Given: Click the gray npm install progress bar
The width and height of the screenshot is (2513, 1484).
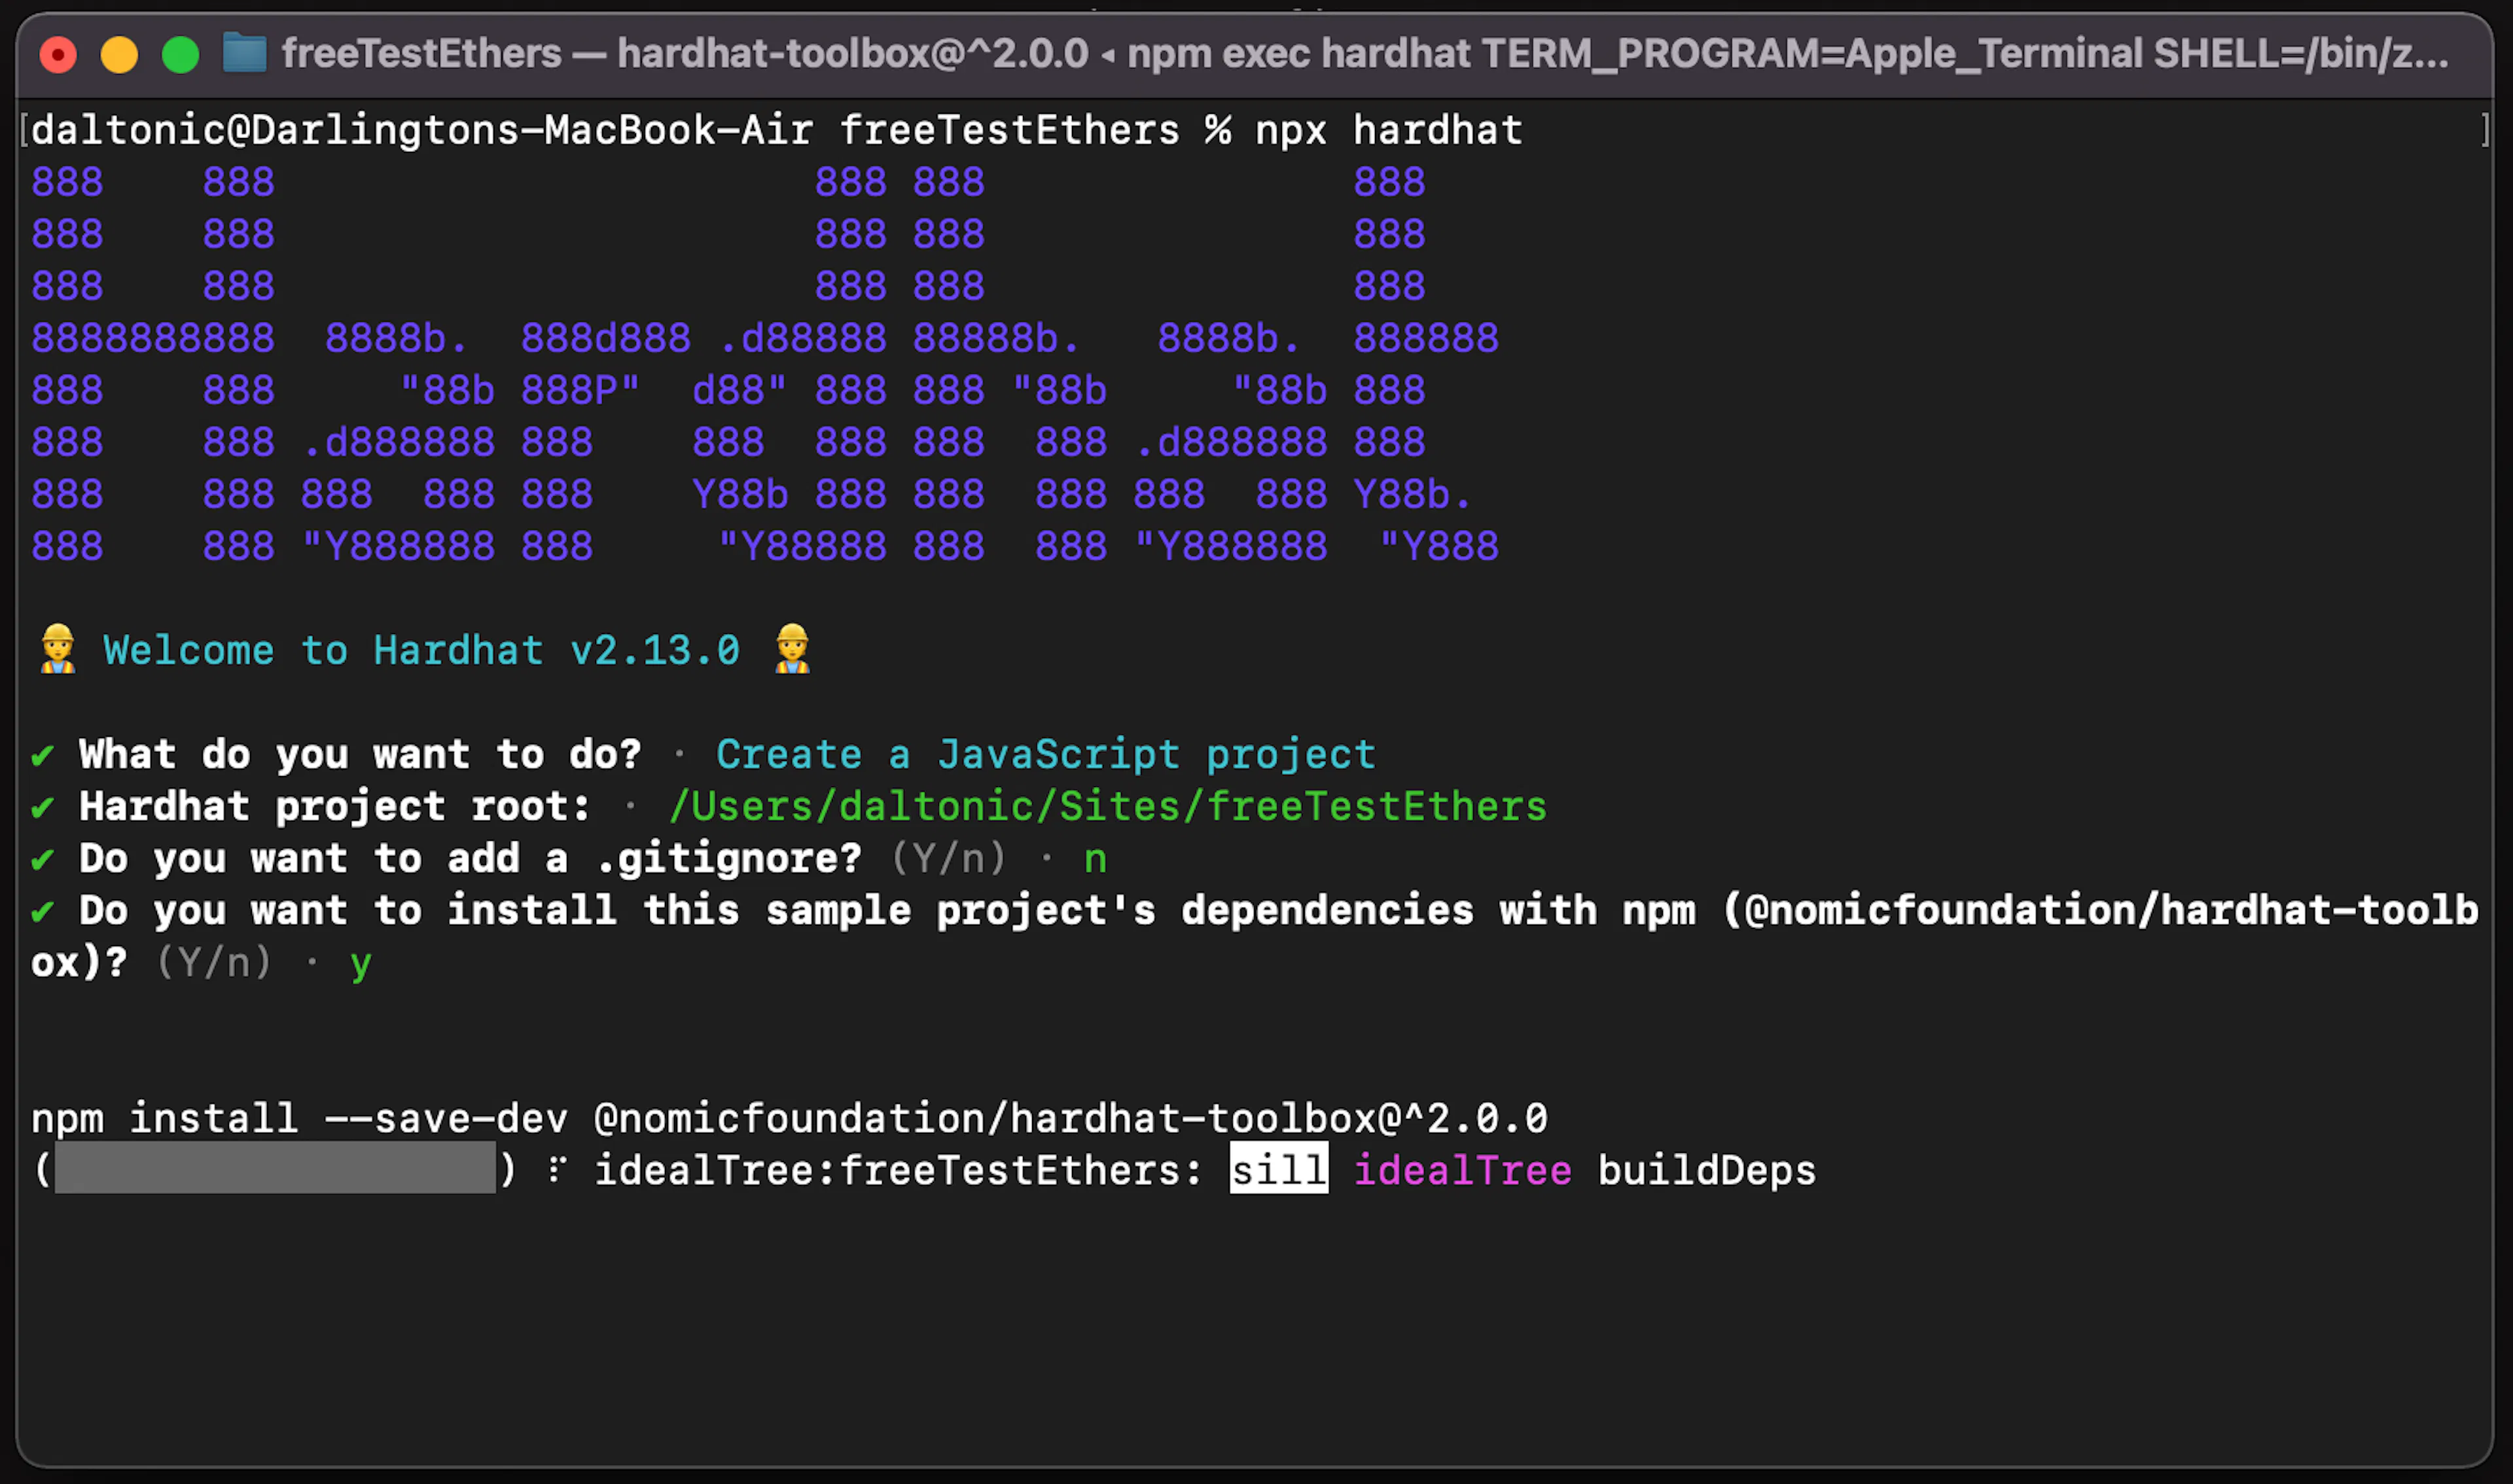Looking at the screenshot, I should pyautogui.click(x=275, y=1168).
